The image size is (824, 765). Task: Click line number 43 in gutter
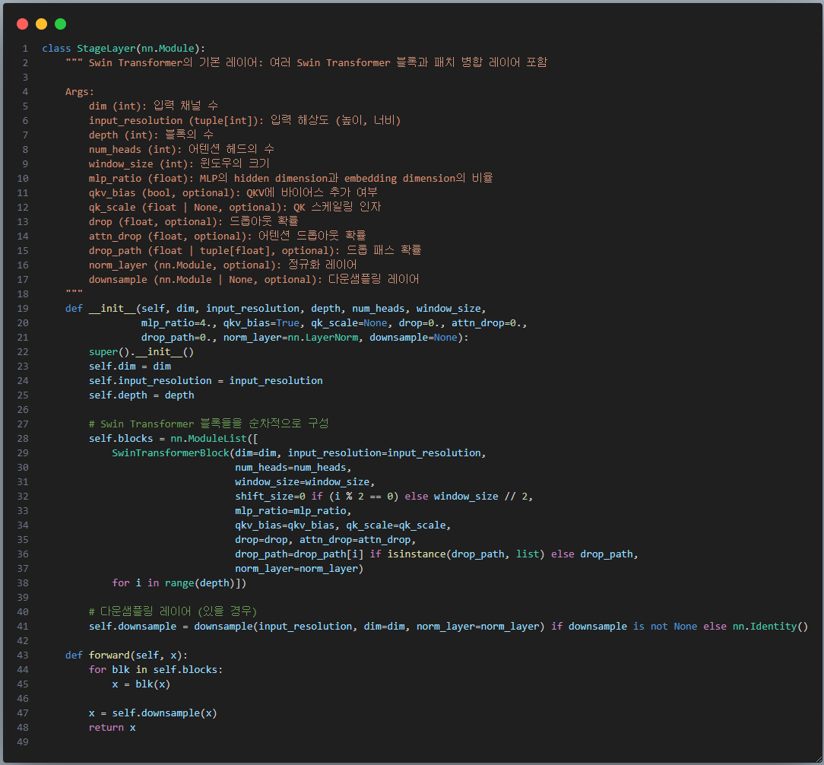[x=23, y=655]
